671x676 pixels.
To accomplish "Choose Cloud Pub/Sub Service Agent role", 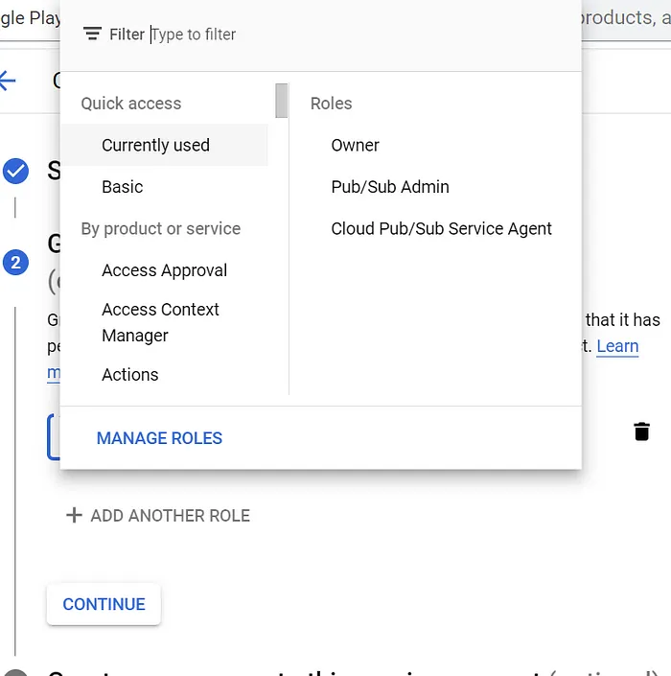I will point(441,229).
